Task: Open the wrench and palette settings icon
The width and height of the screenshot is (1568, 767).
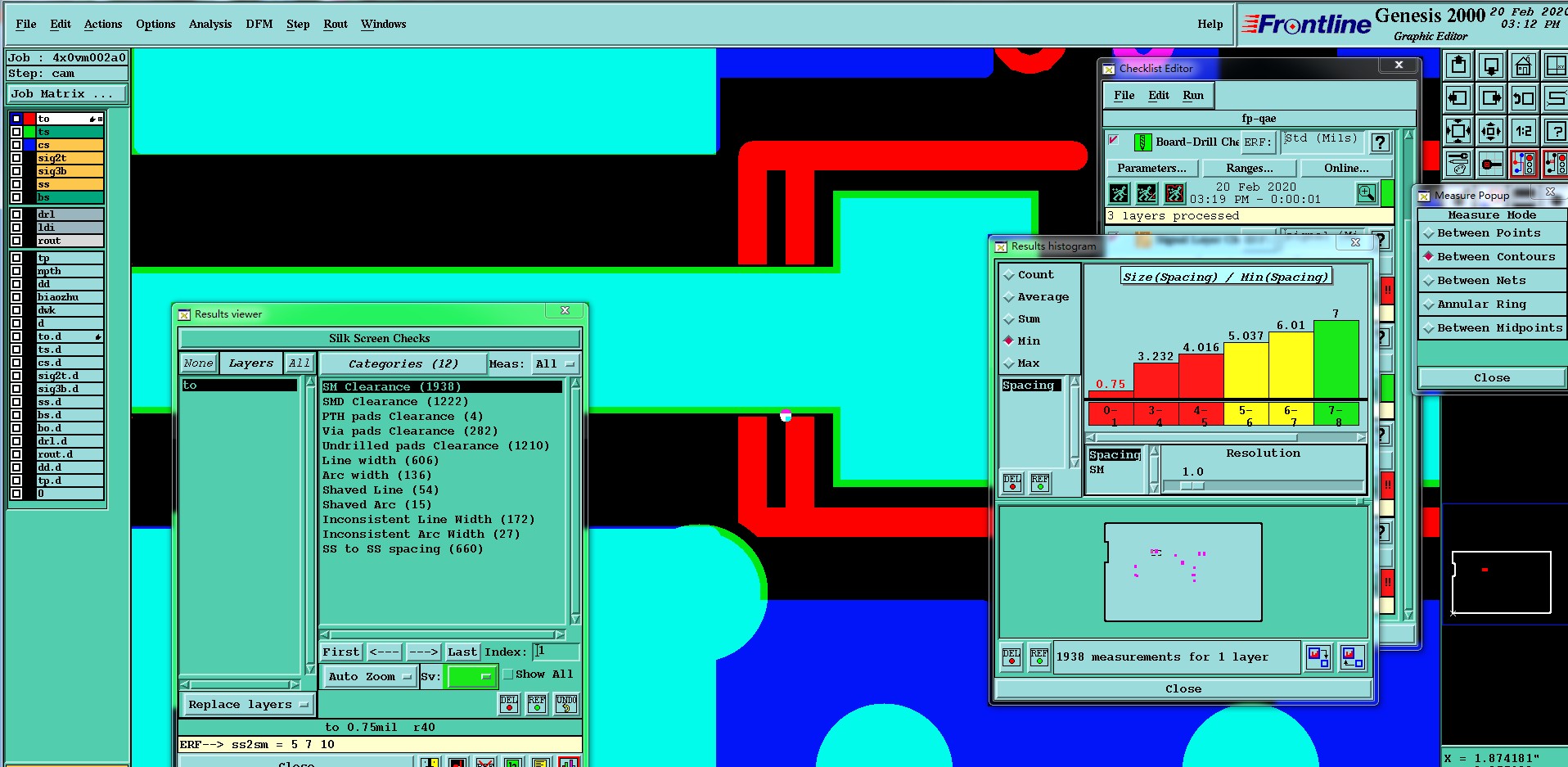Action: (x=1458, y=163)
